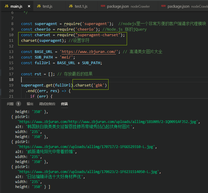Click the if (err) statement in line 21
The width and height of the screenshot is (208, 193).
pos(41,96)
